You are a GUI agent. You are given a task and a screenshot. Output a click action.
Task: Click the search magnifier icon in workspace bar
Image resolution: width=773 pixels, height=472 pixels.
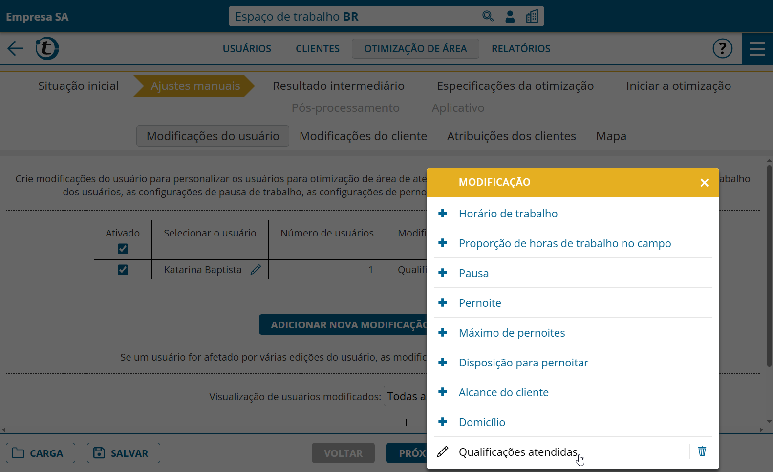click(x=488, y=17)
